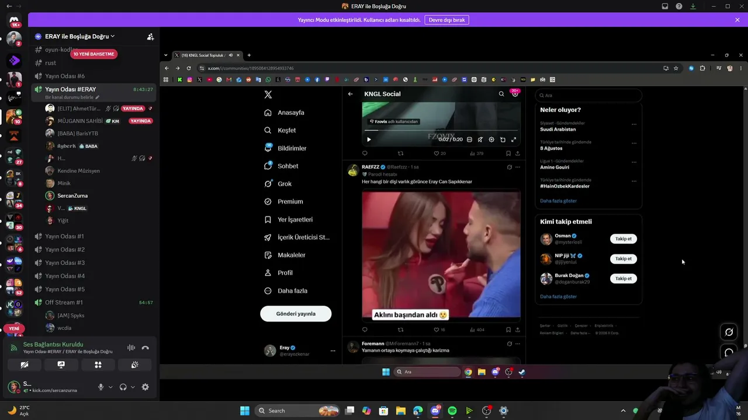Click the 10 YENİ BAHSETME pill

click(93, 54)
